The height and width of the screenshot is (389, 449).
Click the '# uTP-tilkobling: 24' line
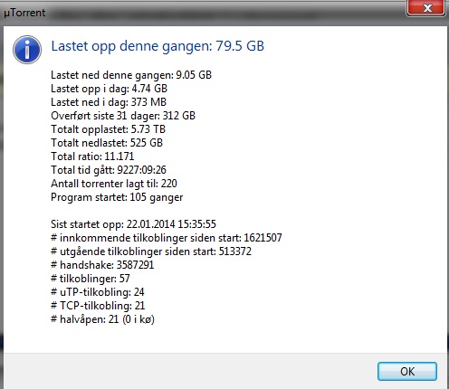point(98,292)
